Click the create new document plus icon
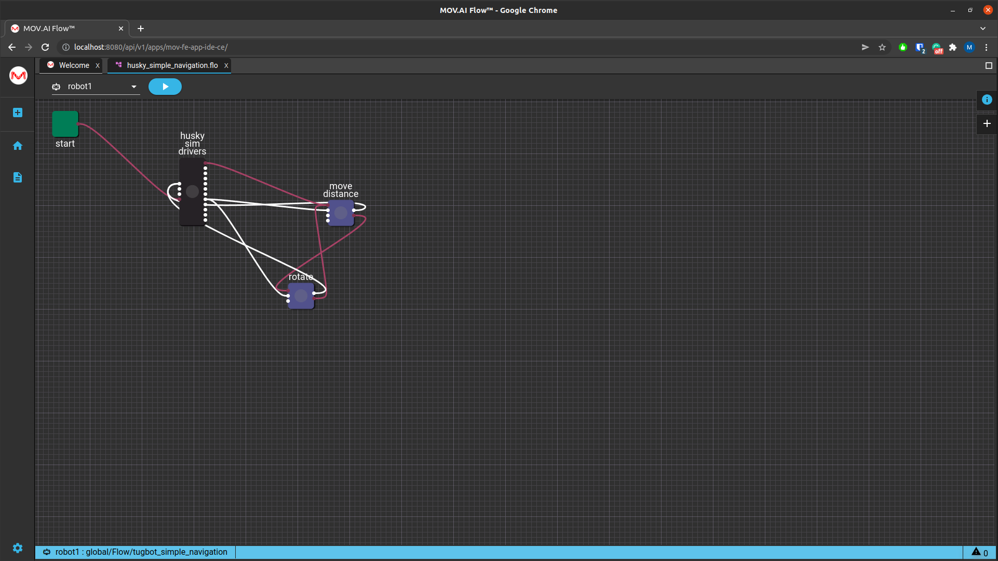Image resolution: width=998 pixels, height=561 pixels. 18,113
